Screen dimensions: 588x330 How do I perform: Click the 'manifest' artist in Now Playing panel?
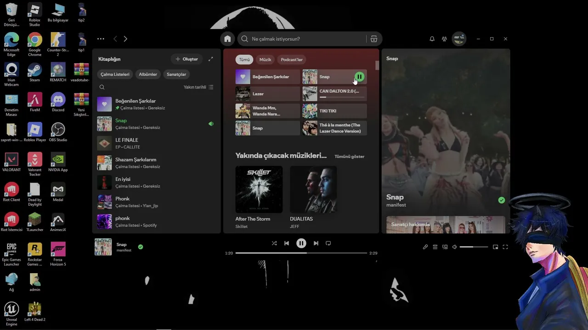click(x=396, y=205)
